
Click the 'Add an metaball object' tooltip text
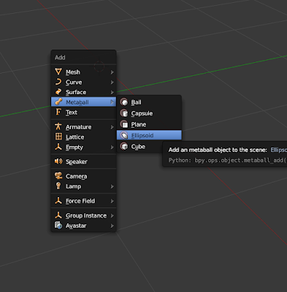218,150
